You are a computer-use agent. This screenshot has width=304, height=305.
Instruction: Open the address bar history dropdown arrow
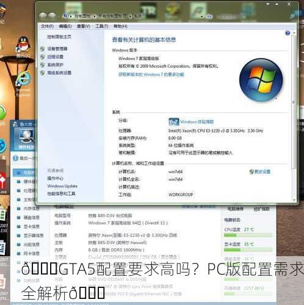tap(201, 16)
